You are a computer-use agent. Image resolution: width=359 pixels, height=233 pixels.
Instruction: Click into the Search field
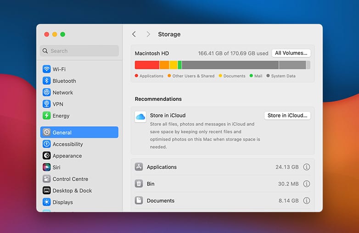(79, 51)
